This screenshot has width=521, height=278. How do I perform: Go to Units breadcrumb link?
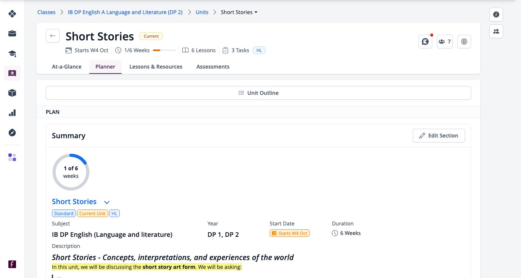[202, 12]
